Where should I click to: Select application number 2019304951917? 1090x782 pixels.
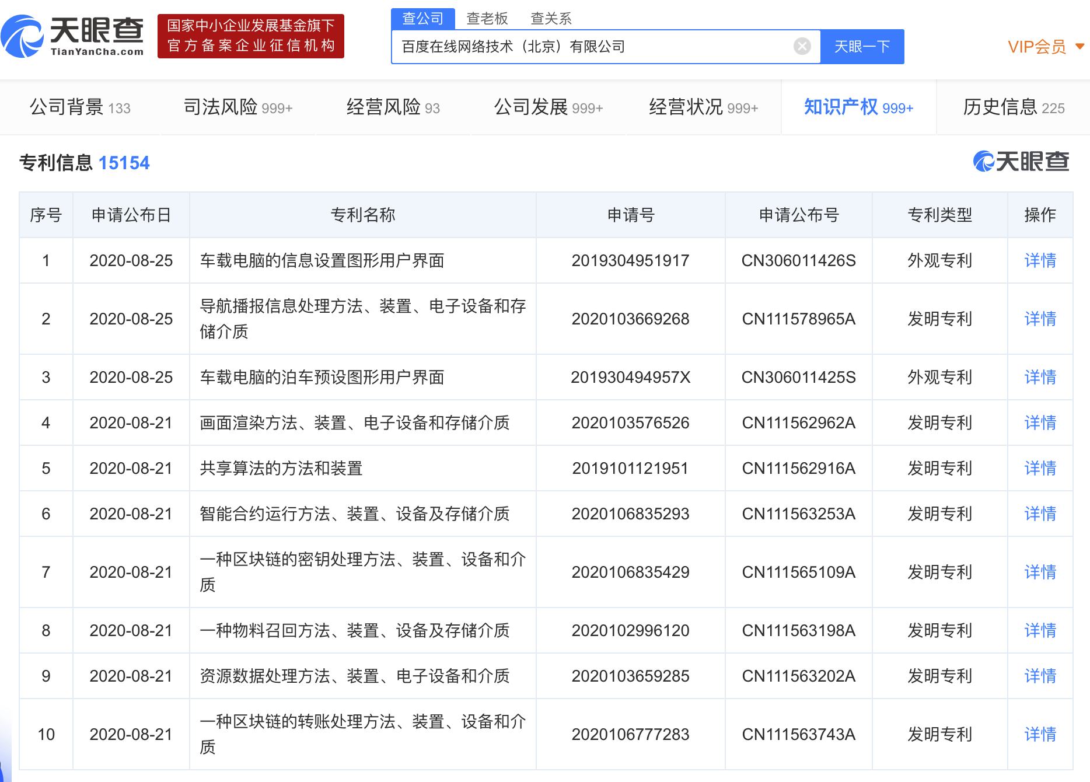tap(630, 260)
